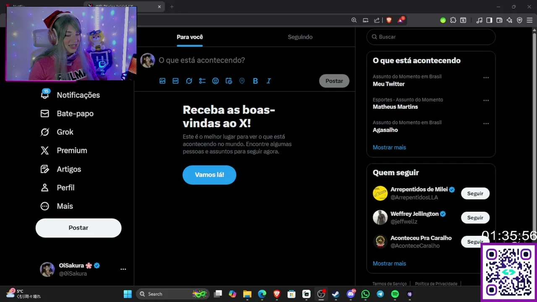Image resolution: width=537 pixels, height=302 pixels.
Task: Open more options for Meu Twitter trend
Action: click(486, 78)
